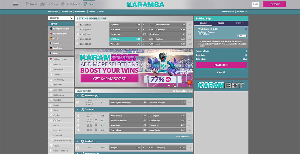Screen dimensions: 300x154
Task: Click the GET KARAMBOOST! banner button
Action: click(x=109, y=78)
